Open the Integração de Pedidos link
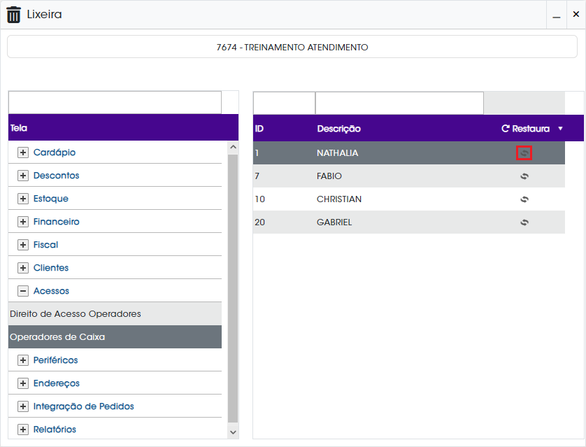The height and width of the screenshot is (447, 586). coord(83,406)
